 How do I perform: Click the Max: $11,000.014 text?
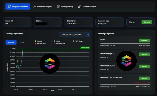(x=143, y=87)
